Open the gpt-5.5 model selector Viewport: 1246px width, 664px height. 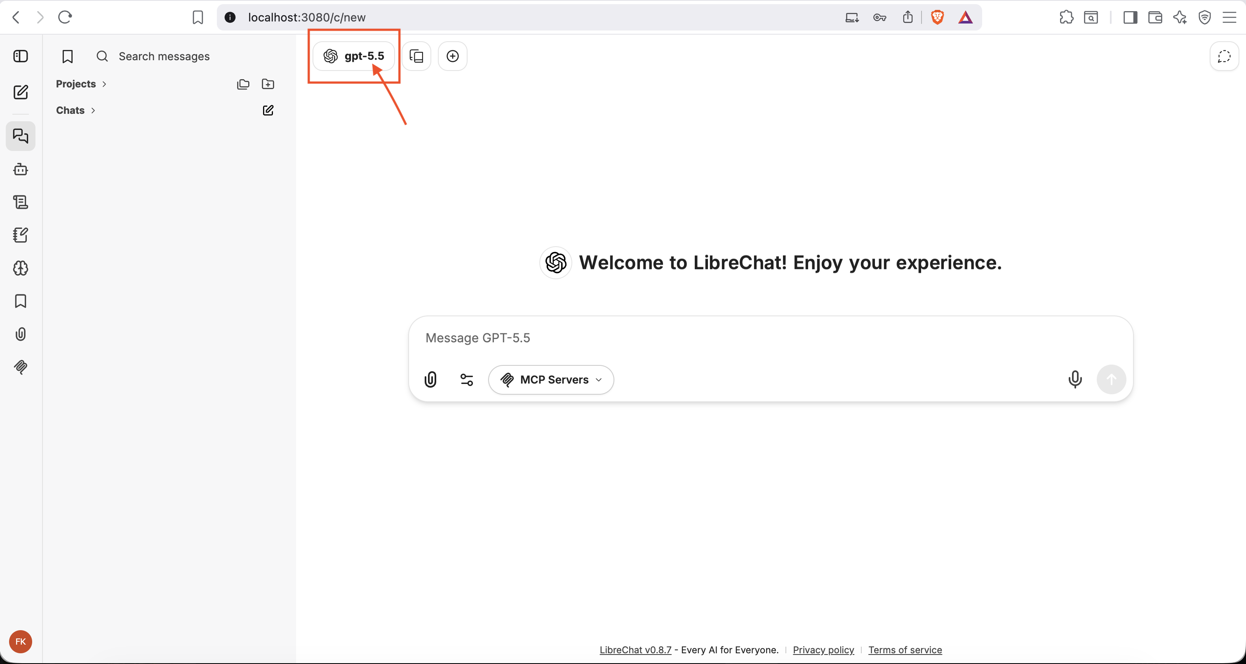coord(354,56)
